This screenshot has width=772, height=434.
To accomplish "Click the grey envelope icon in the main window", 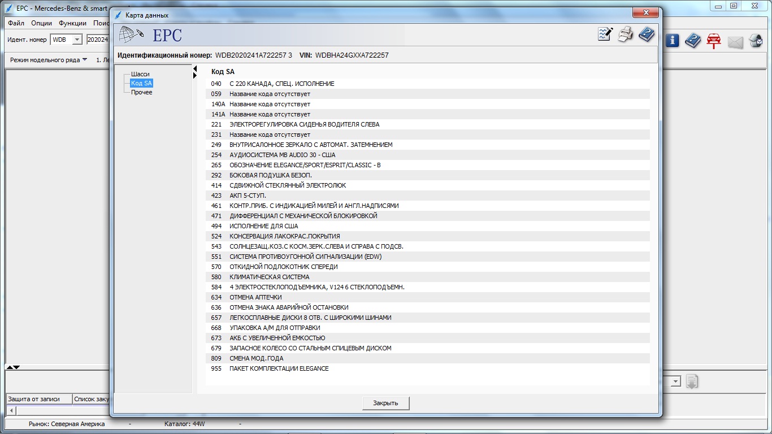I will click(735, 42).
